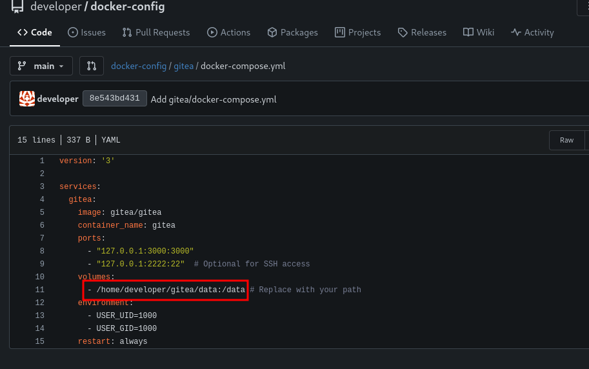
Task: Open commit 8e543bd431
Action: tap(114, 99)
